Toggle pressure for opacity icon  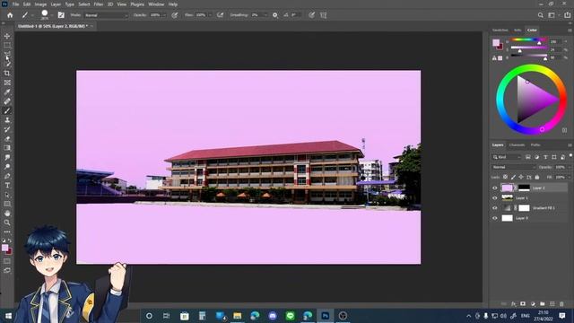(175, 15)
